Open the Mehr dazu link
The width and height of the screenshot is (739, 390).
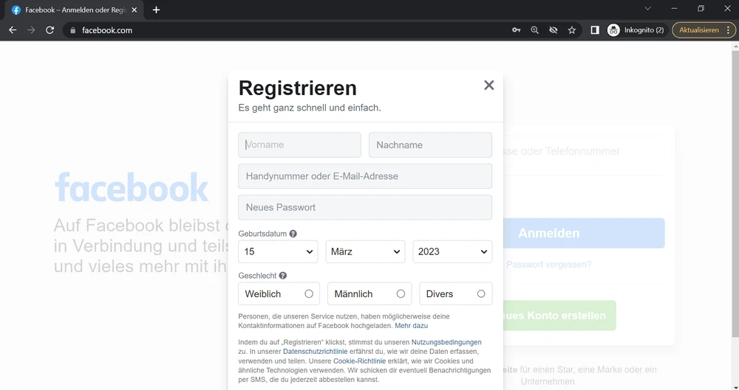412,326
